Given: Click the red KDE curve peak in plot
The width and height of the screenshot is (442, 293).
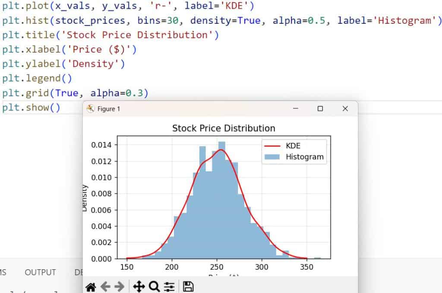Looking at the screenshot, I should [221, 150].
